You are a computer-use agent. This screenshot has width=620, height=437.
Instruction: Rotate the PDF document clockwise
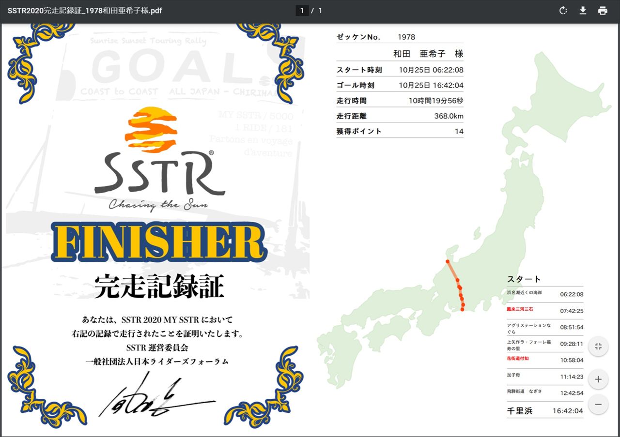(563, 11)
